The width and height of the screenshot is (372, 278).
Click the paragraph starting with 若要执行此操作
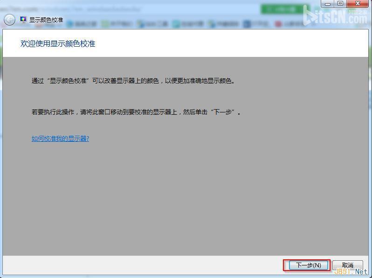pyautogui.click(x=136, y=112)
